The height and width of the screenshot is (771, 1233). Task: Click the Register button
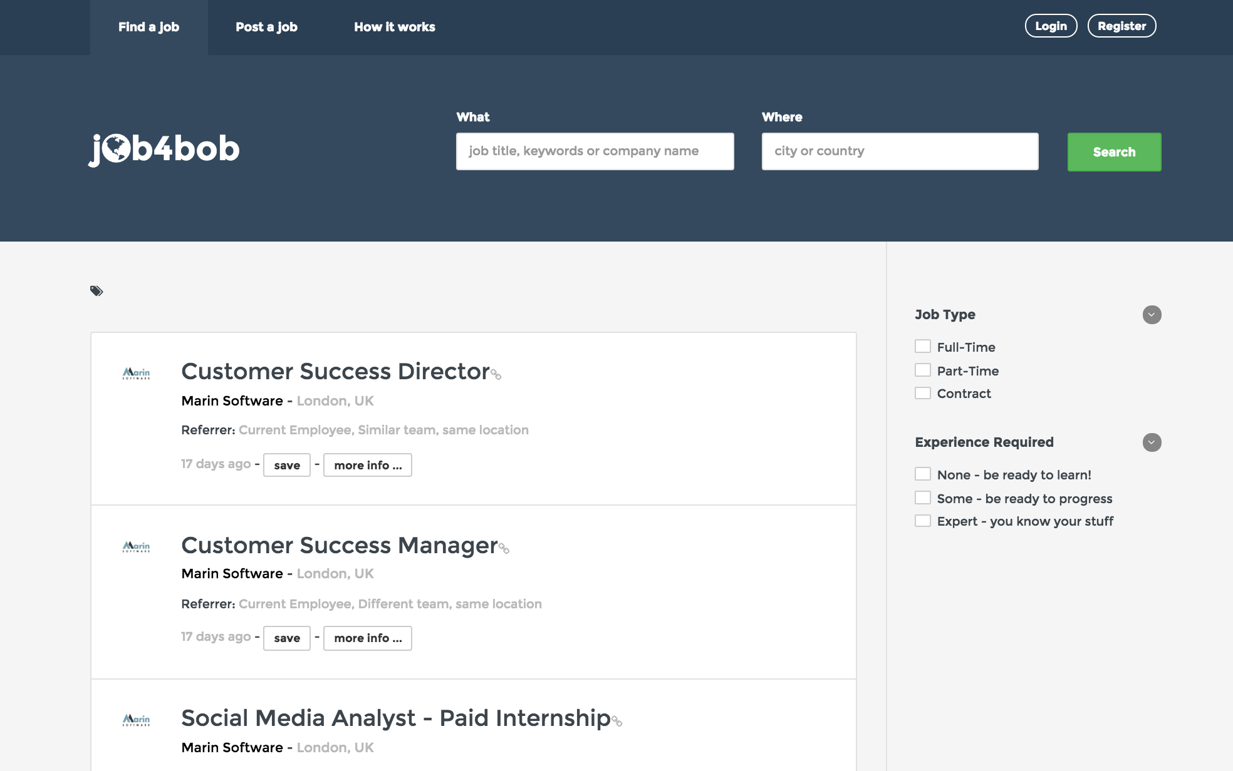tap(1121, 26)
